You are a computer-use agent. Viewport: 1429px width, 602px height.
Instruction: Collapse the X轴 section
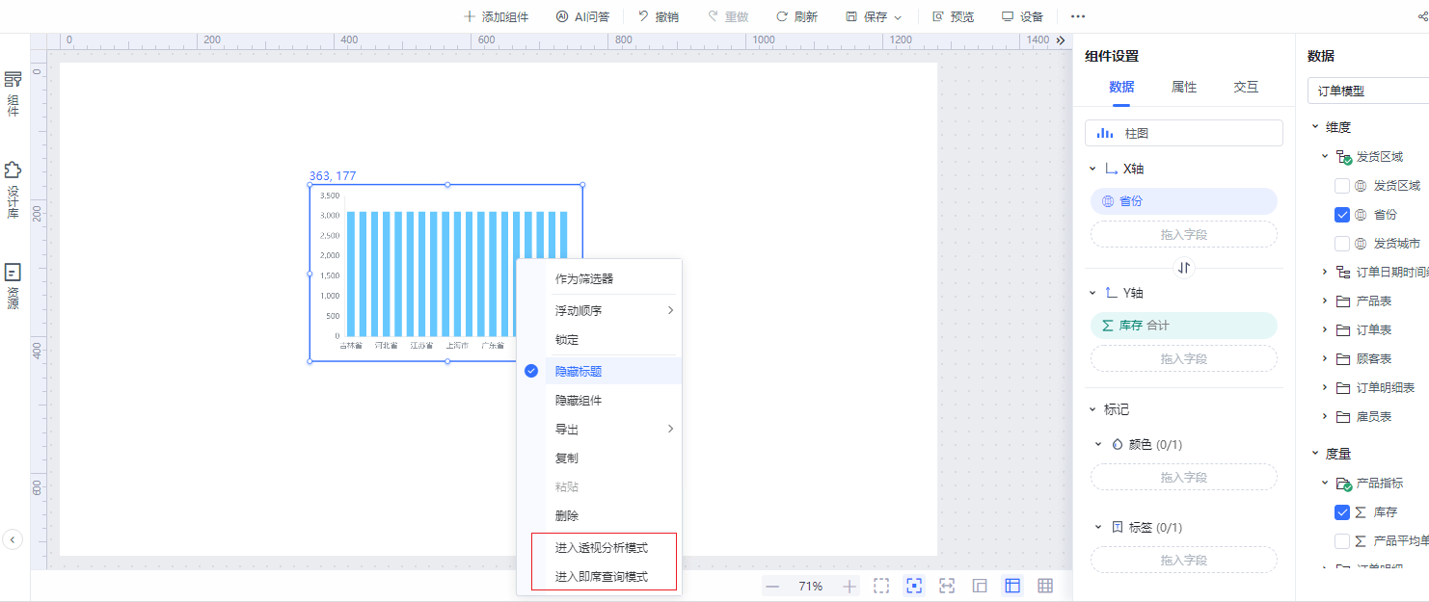[1092, 169]
